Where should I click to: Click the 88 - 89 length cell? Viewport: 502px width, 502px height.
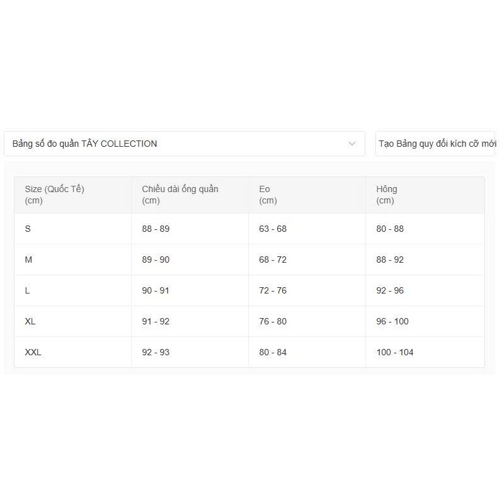156,229
